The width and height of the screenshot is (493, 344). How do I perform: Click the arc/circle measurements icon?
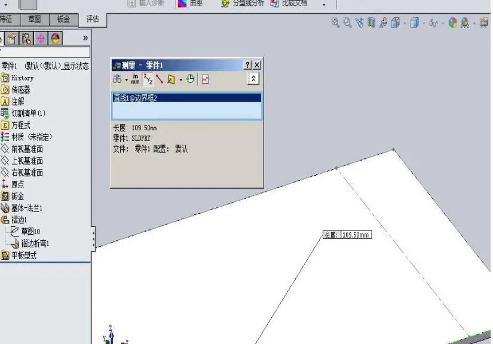[x=117, y=79]
